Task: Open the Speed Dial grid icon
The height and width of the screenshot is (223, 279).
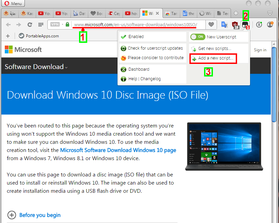Action: click(x=41, y=24)
